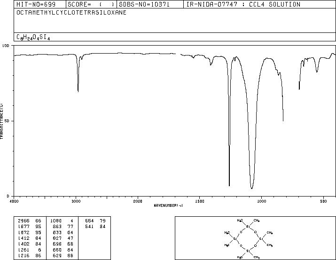The image size is (336, 260).
Task: Click the WAVENUMBER axis title
Action: (x=168, y=205)
